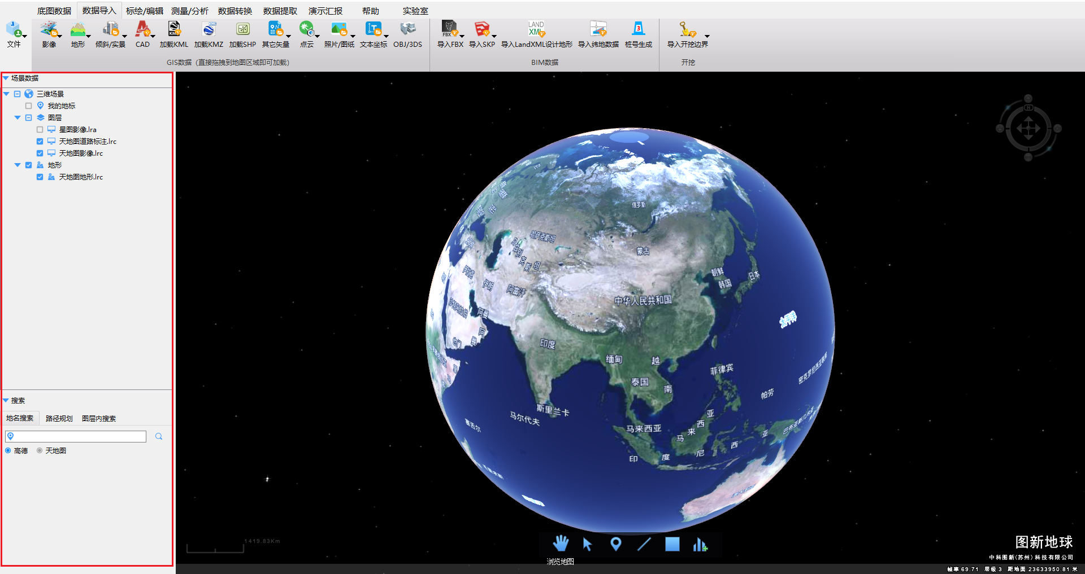Open the 测量/分析 ribbon tab
This screenshot has width=1085, height=574.
click(x=189, y=11)
